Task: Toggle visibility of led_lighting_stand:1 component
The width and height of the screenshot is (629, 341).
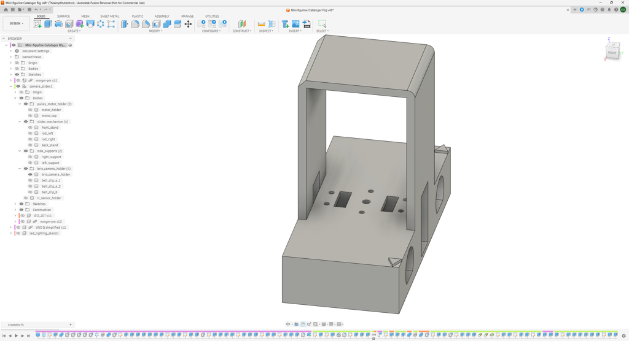Action: click(x=18, y=233)
